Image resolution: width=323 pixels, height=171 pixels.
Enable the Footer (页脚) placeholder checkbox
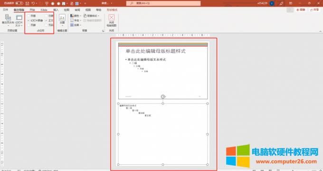(28, 25)
